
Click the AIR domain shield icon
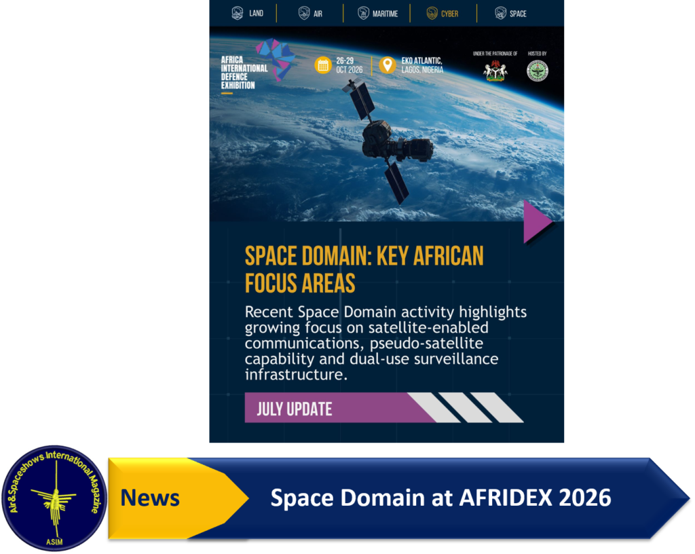coord(304,14)
